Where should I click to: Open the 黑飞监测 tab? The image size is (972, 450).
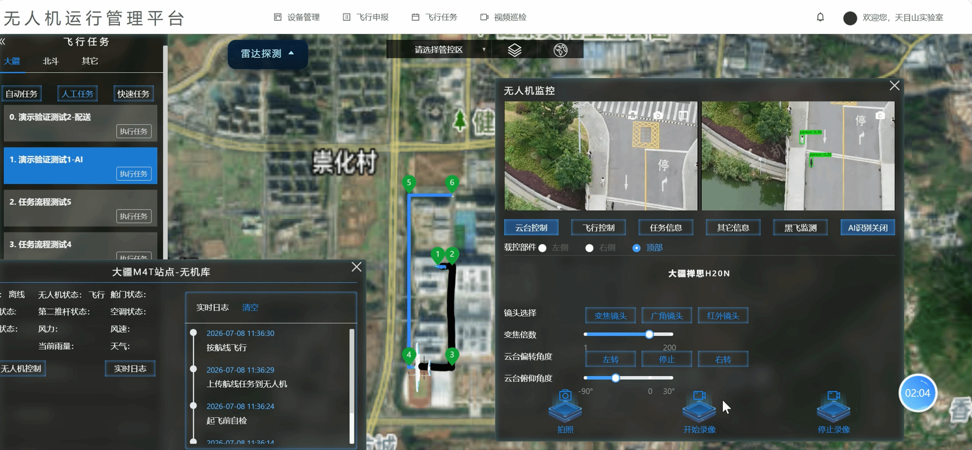[x=801, y=228]
